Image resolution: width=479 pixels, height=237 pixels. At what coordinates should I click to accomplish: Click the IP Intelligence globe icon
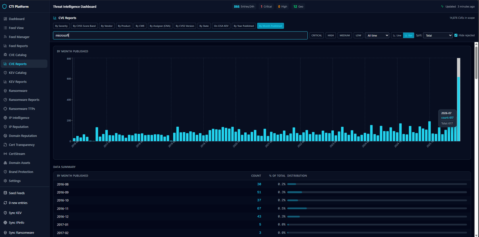[x=5, y=118]
